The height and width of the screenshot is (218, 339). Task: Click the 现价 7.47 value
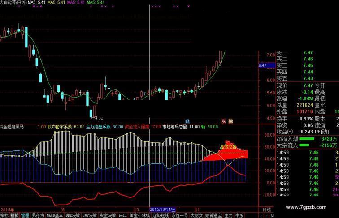tap(308, 85)
